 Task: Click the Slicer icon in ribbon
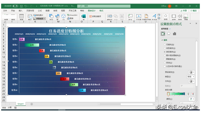coord(110,16)
